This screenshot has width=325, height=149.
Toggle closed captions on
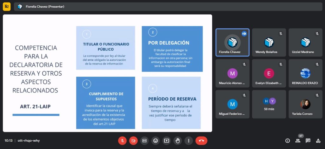tap(144, 140)
